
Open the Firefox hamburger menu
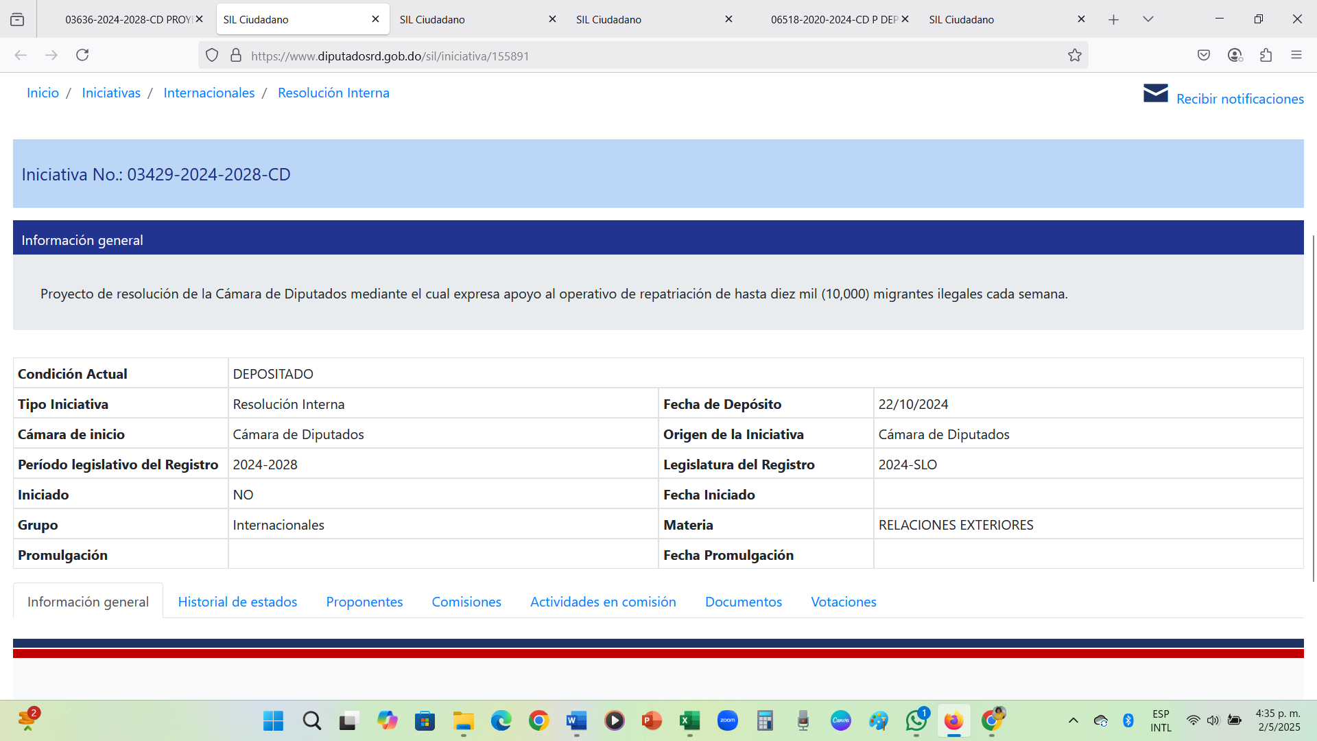coord(1296,55)
